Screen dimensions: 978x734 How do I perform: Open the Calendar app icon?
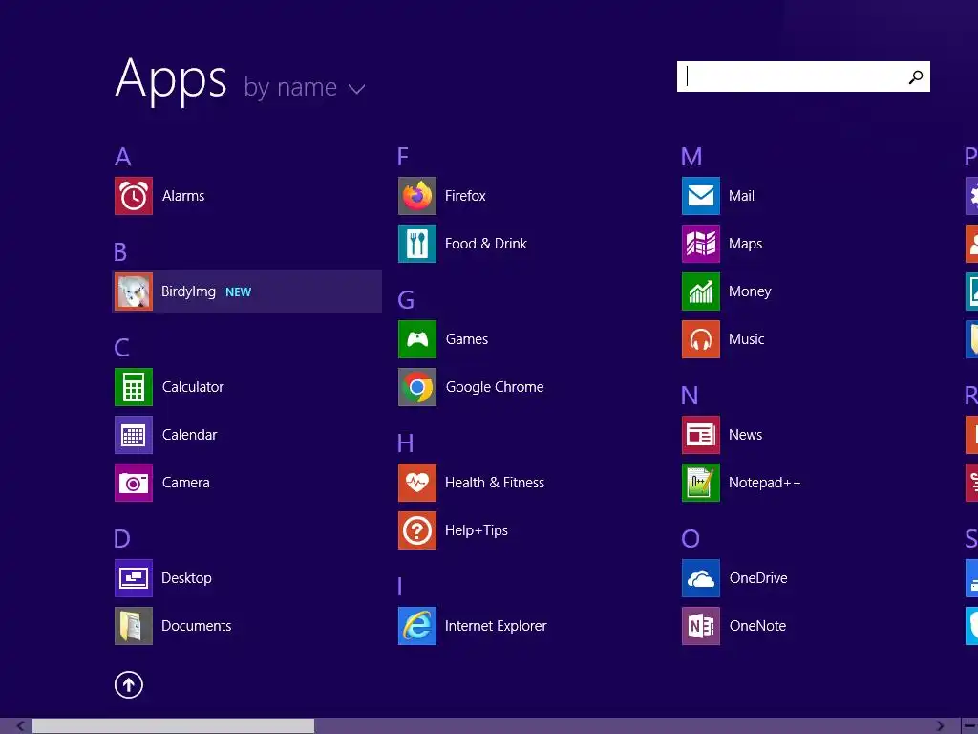134,435
